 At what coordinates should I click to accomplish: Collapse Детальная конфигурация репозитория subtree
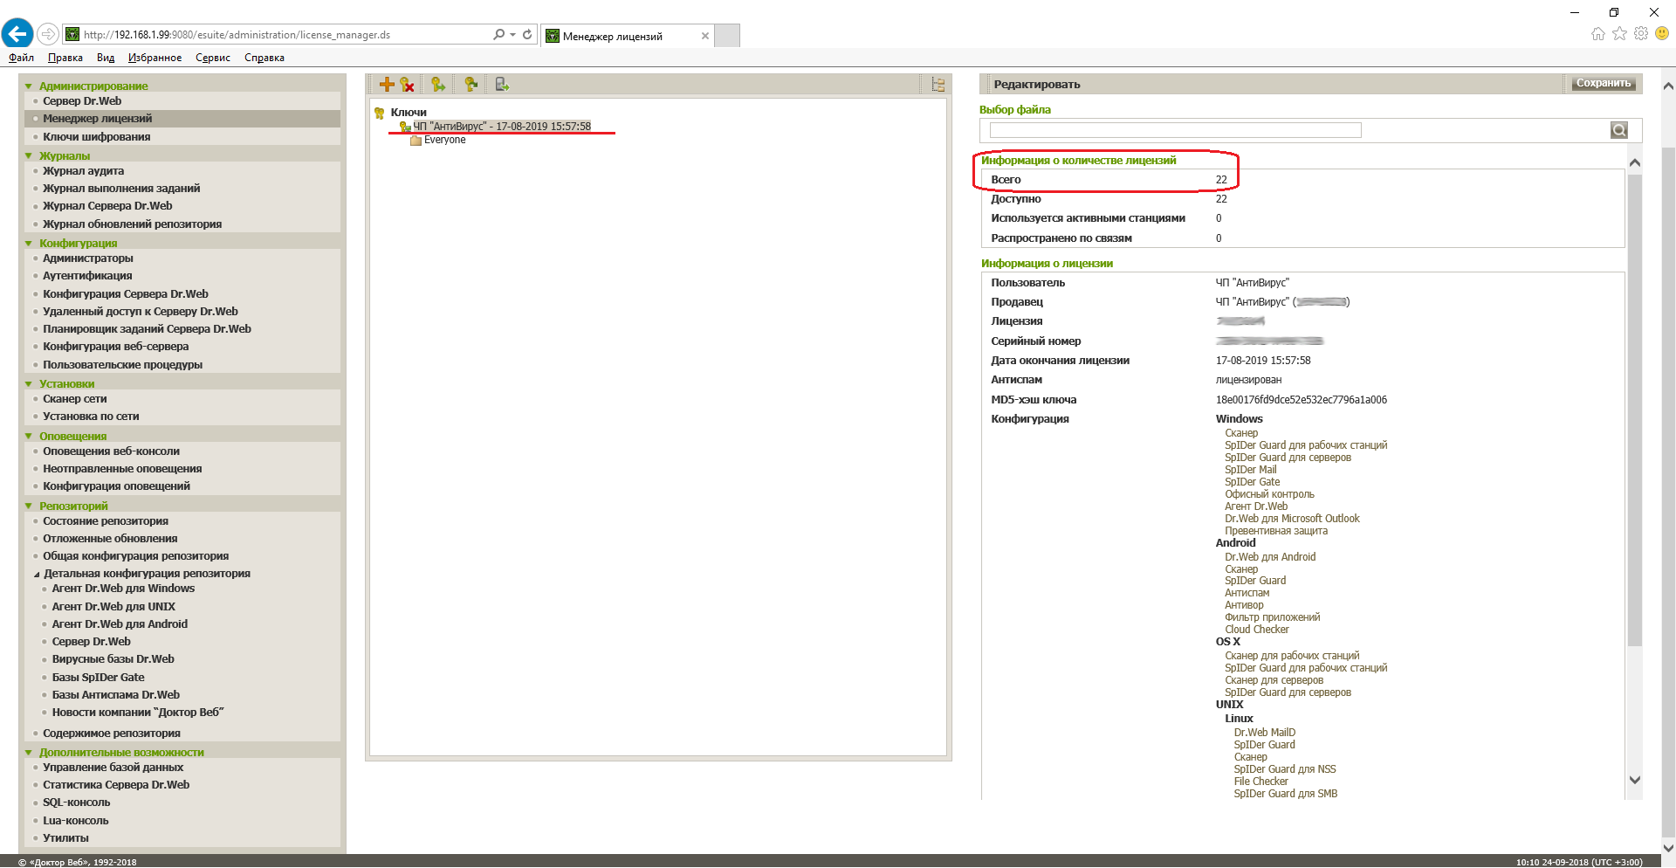(x=37, y=575)
